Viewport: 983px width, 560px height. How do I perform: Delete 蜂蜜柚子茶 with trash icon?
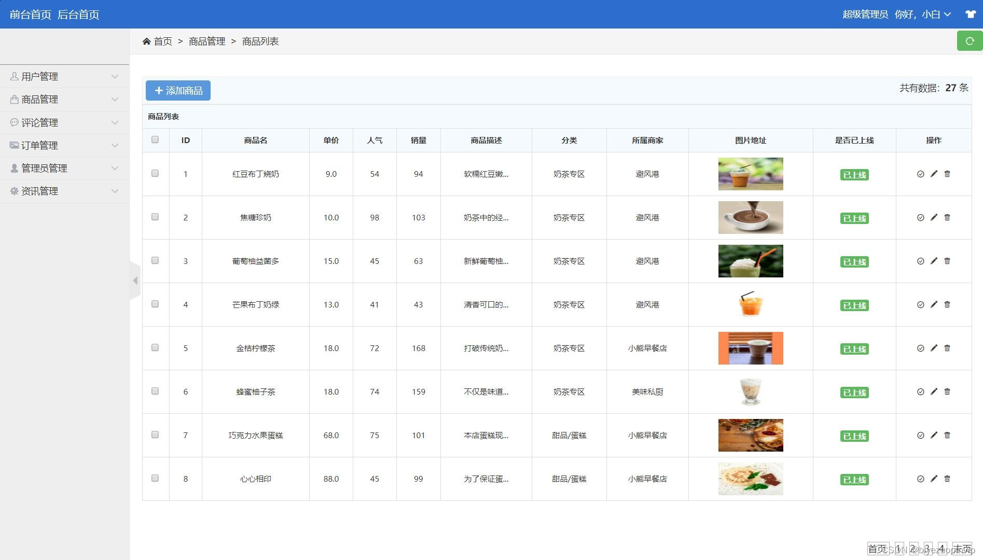[x=947, y=391]
